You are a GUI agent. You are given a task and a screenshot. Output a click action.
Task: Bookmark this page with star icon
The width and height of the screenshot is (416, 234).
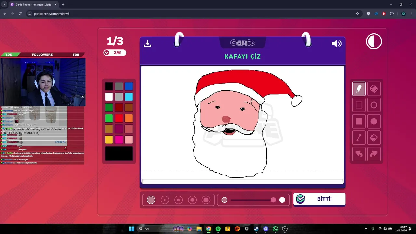click(x=357, y=14)
